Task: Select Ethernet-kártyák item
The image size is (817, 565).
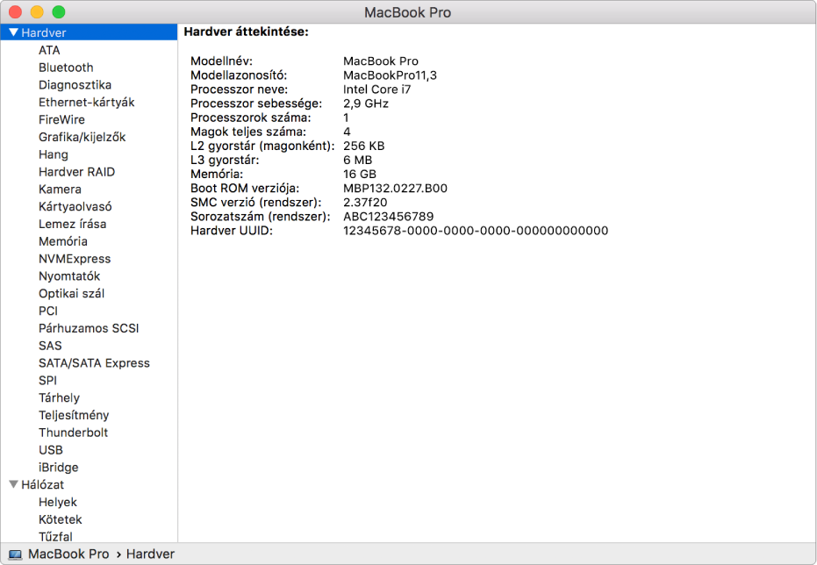Action: pos(87,102)
